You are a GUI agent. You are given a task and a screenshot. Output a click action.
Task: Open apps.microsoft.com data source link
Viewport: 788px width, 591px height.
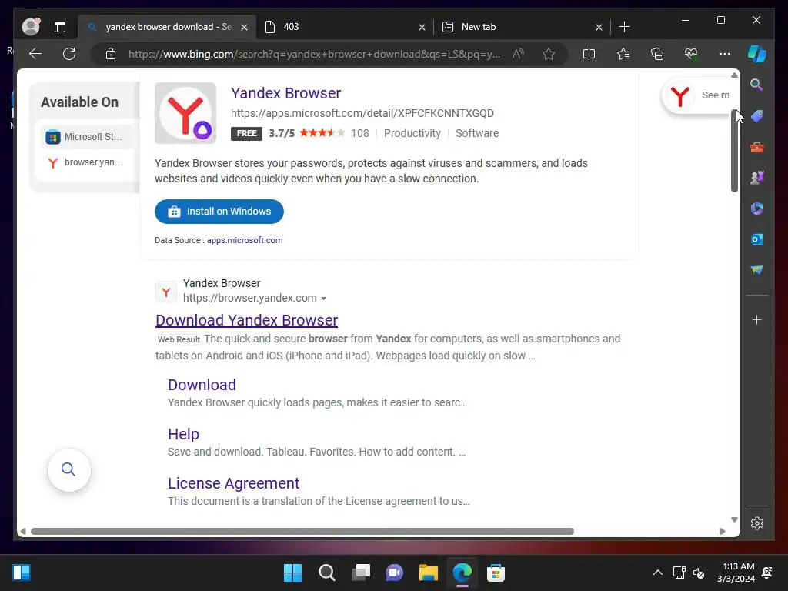click(245, 240)
